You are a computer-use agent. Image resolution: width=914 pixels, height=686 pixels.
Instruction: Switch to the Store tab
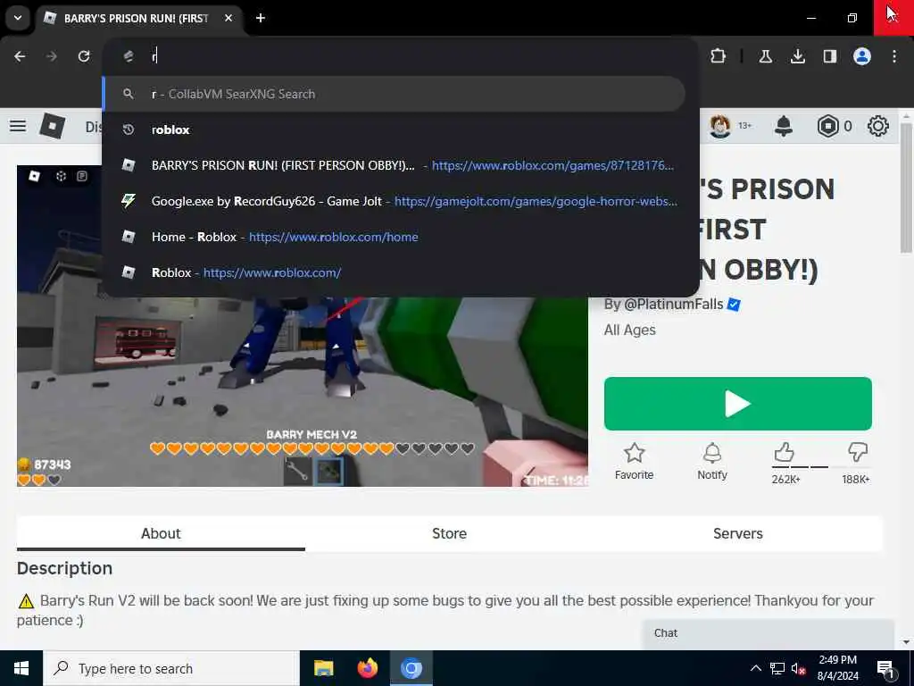tap(450, 533)
